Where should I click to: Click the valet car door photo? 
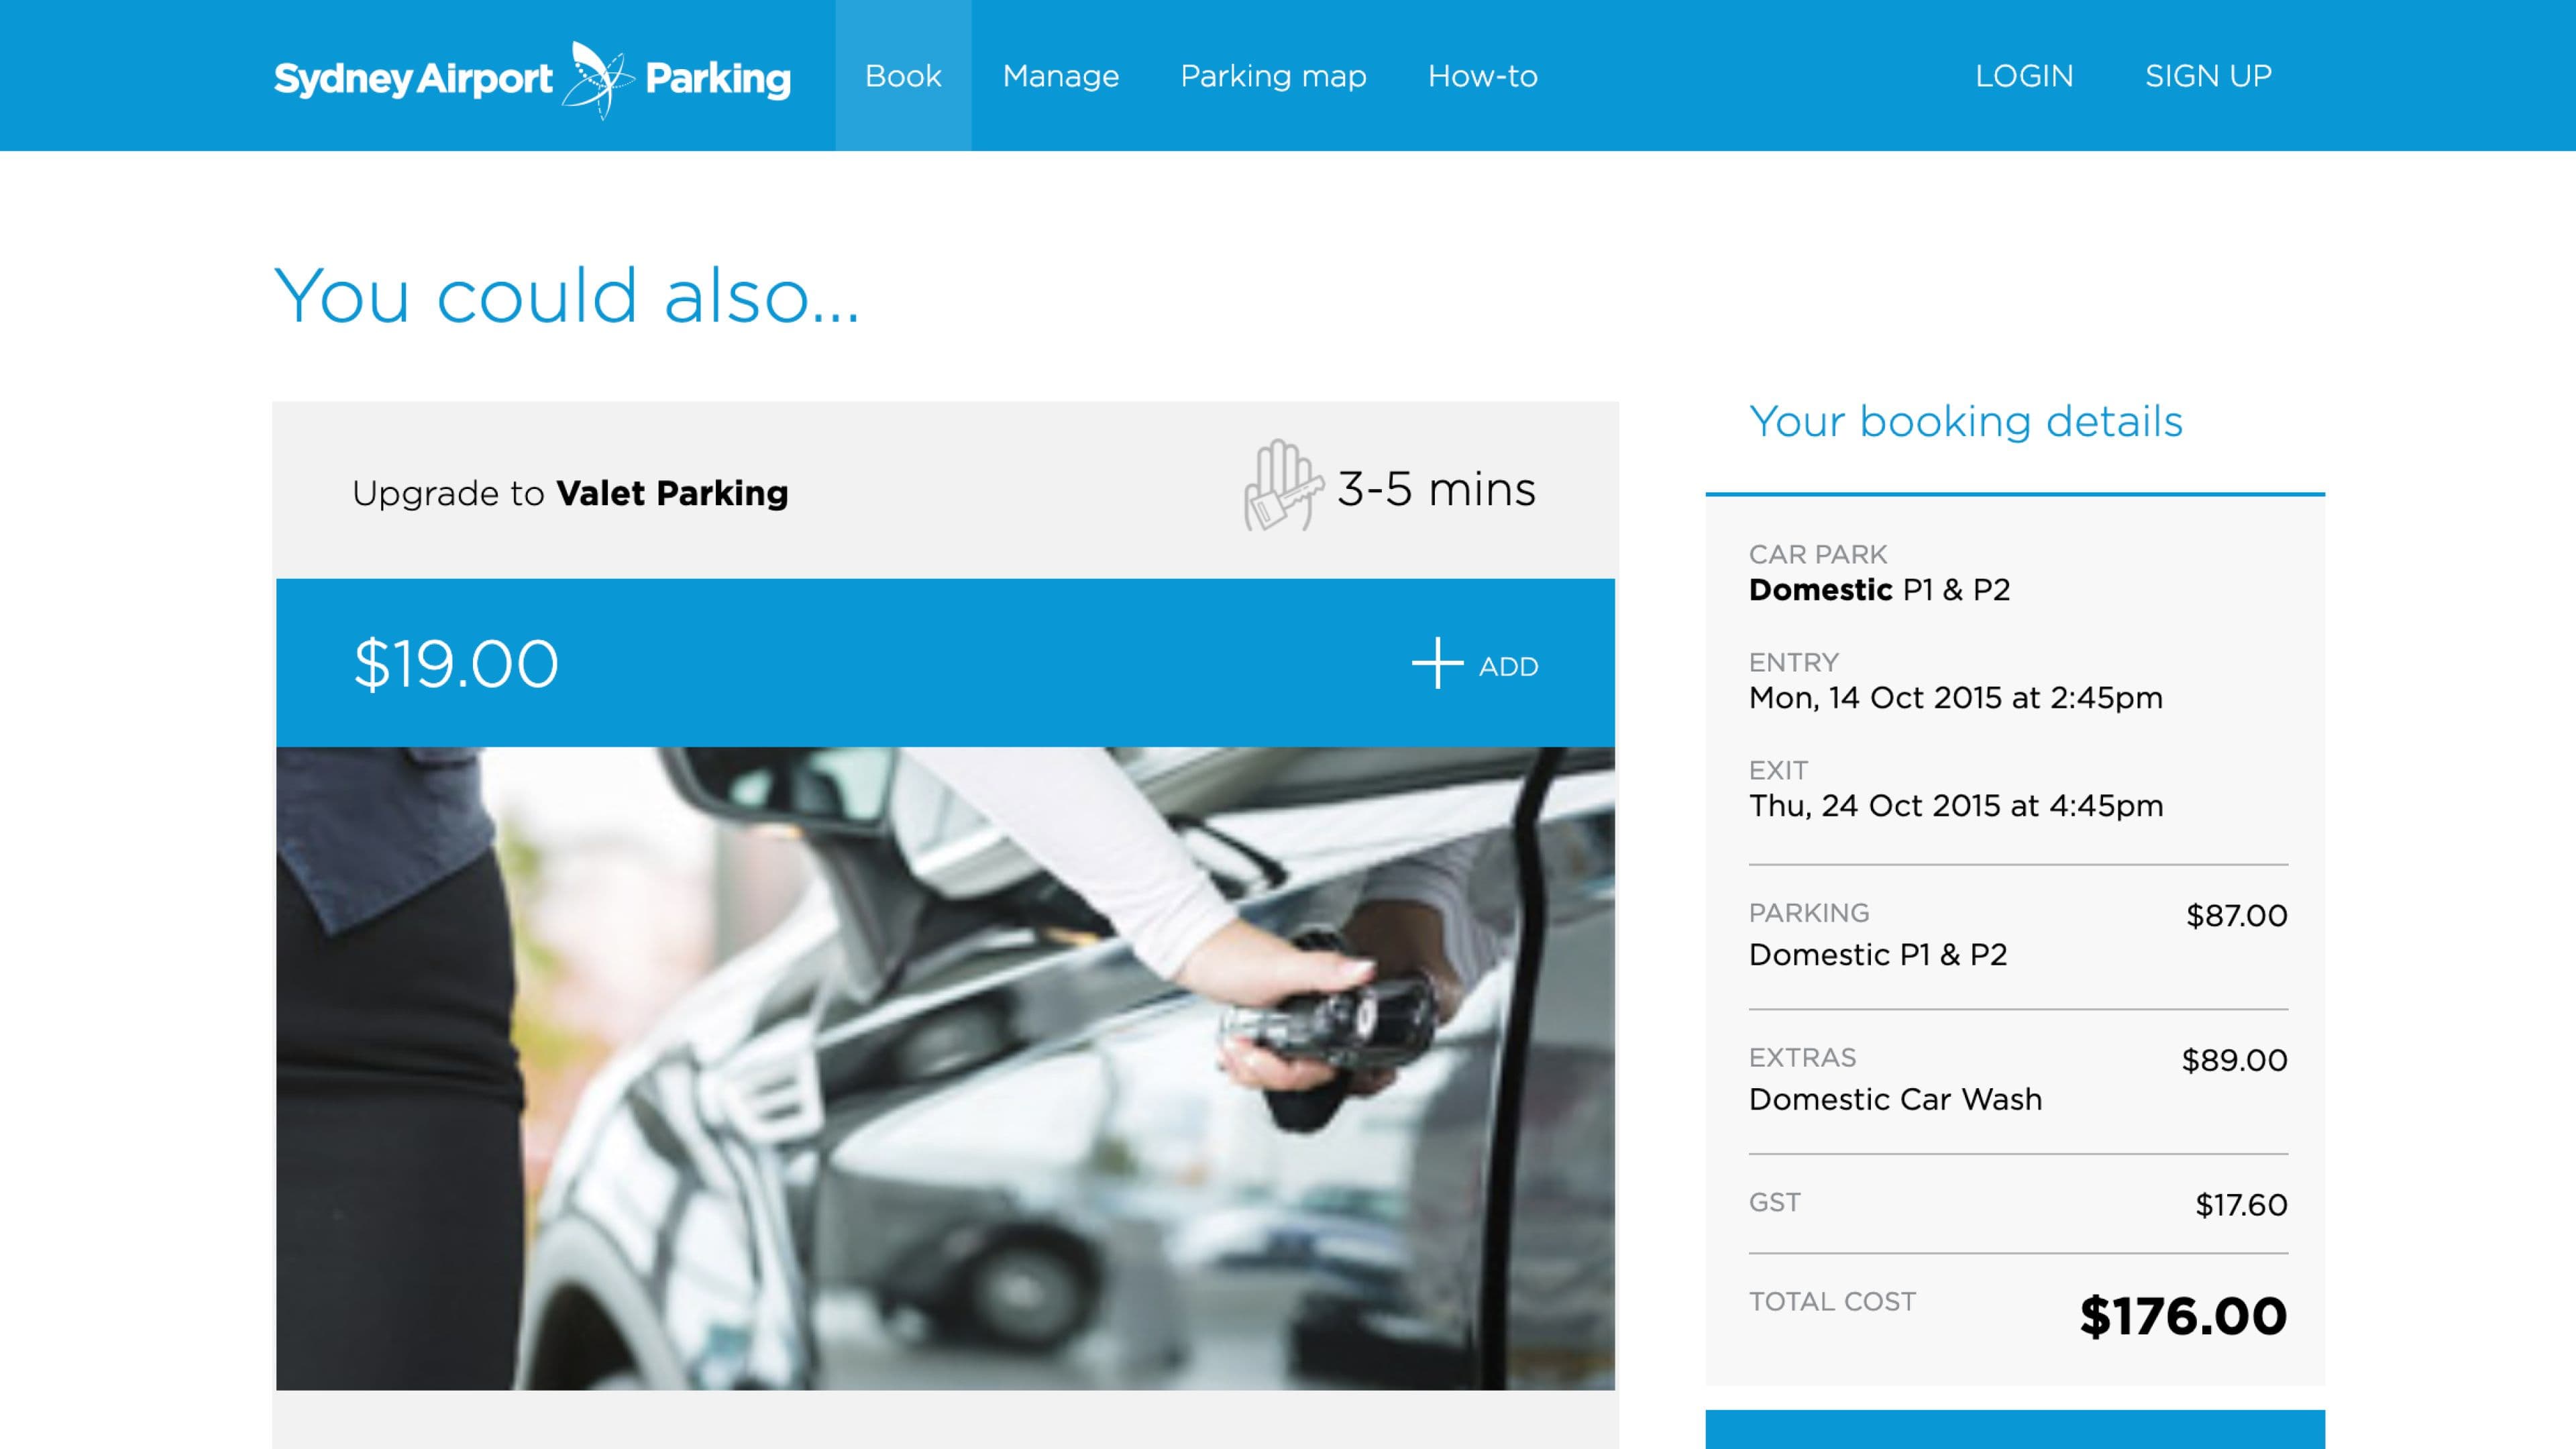coord(945,1068)
